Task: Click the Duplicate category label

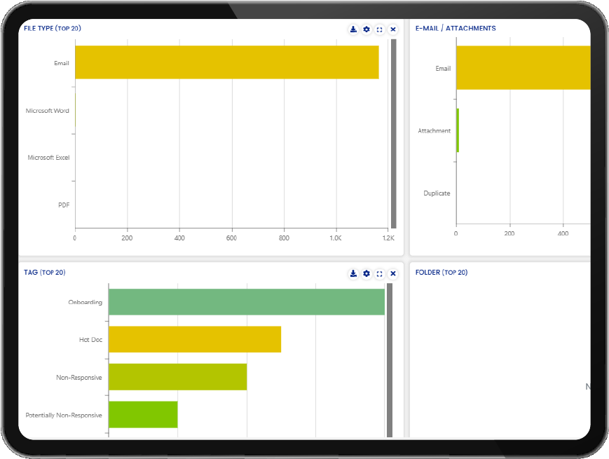Action: point(437,193)
